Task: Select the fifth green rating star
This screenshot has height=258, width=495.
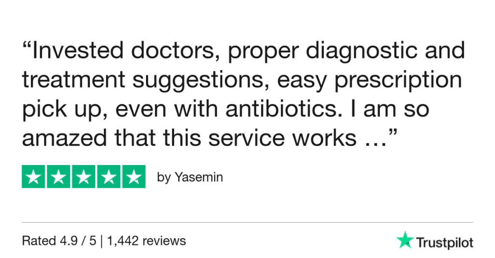Action: point(133,177)
